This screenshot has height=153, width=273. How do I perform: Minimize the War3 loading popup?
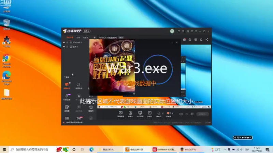click(x=172, y=42)
